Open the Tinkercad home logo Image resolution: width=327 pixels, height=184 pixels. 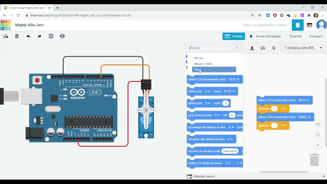[6, 25]
